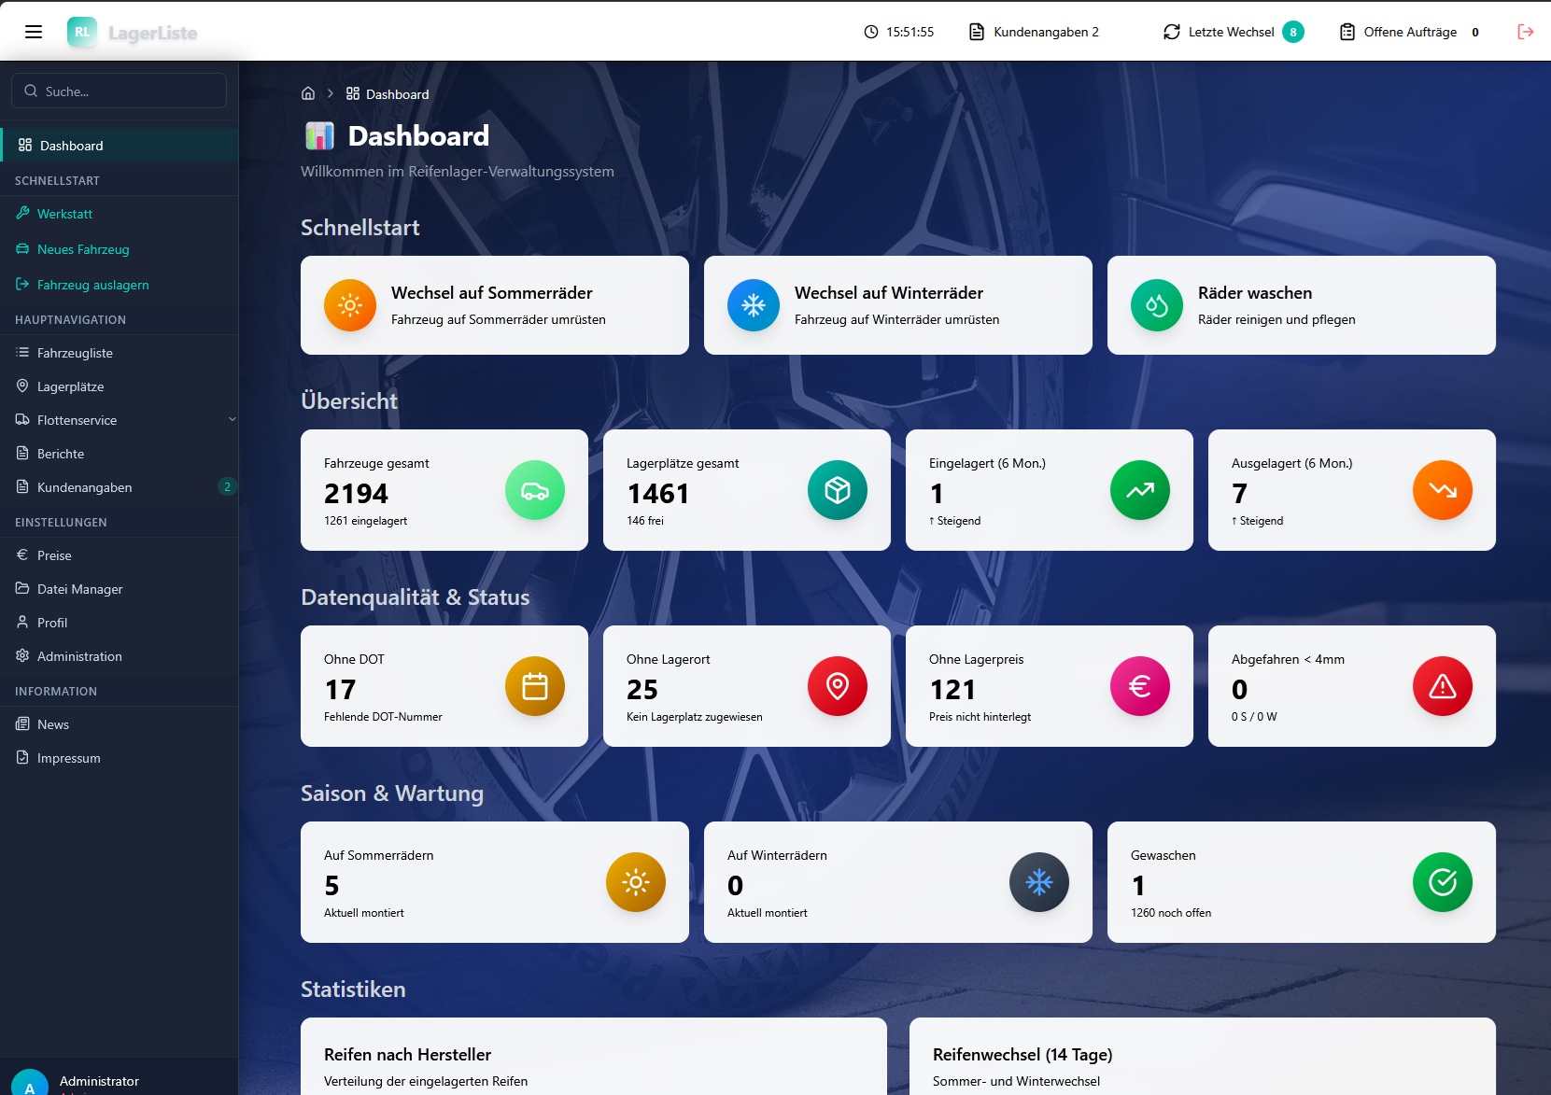Click the 'Kein Lagerplatz zugewiesen' text
Viewport: 1551px width, 1095px height.
coord(695,717)
